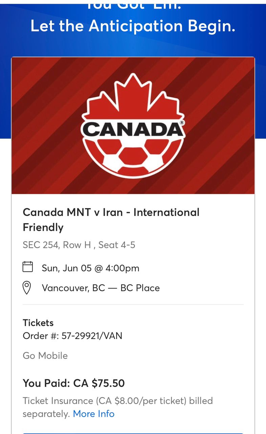Click the registered trademark symbol on logo
Image resolution: width=266 pixels, height=434 pixels.
tap(182, 122)
